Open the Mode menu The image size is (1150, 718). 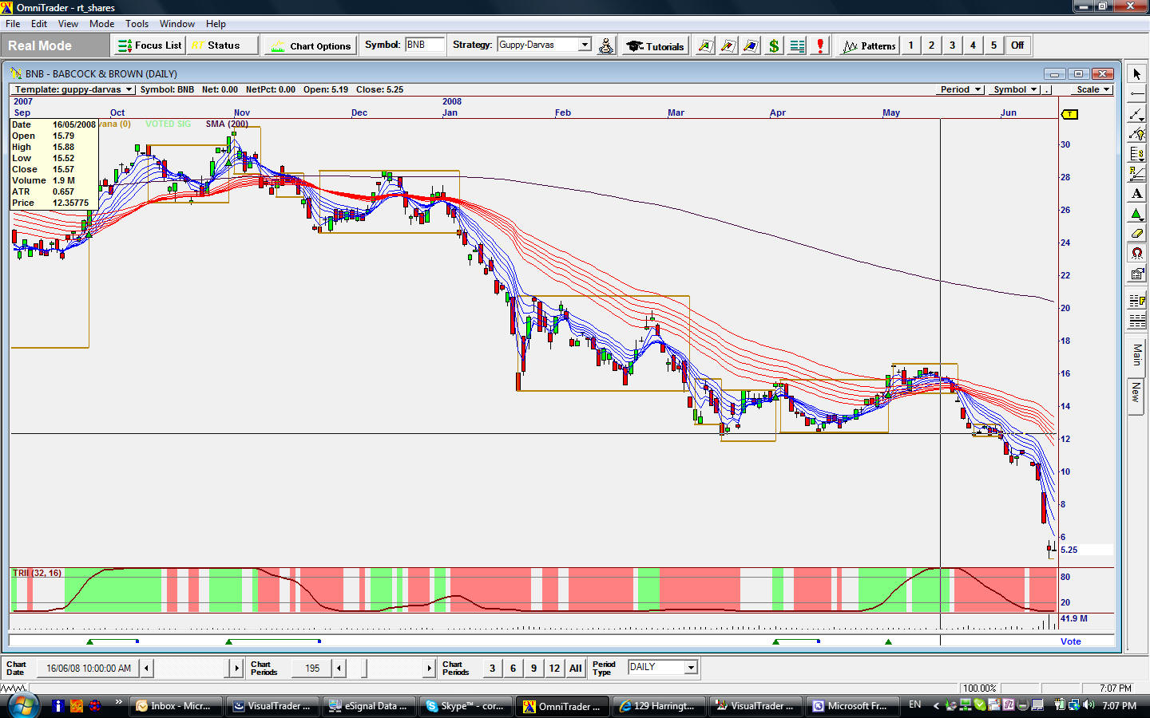(x=101, y=24)
